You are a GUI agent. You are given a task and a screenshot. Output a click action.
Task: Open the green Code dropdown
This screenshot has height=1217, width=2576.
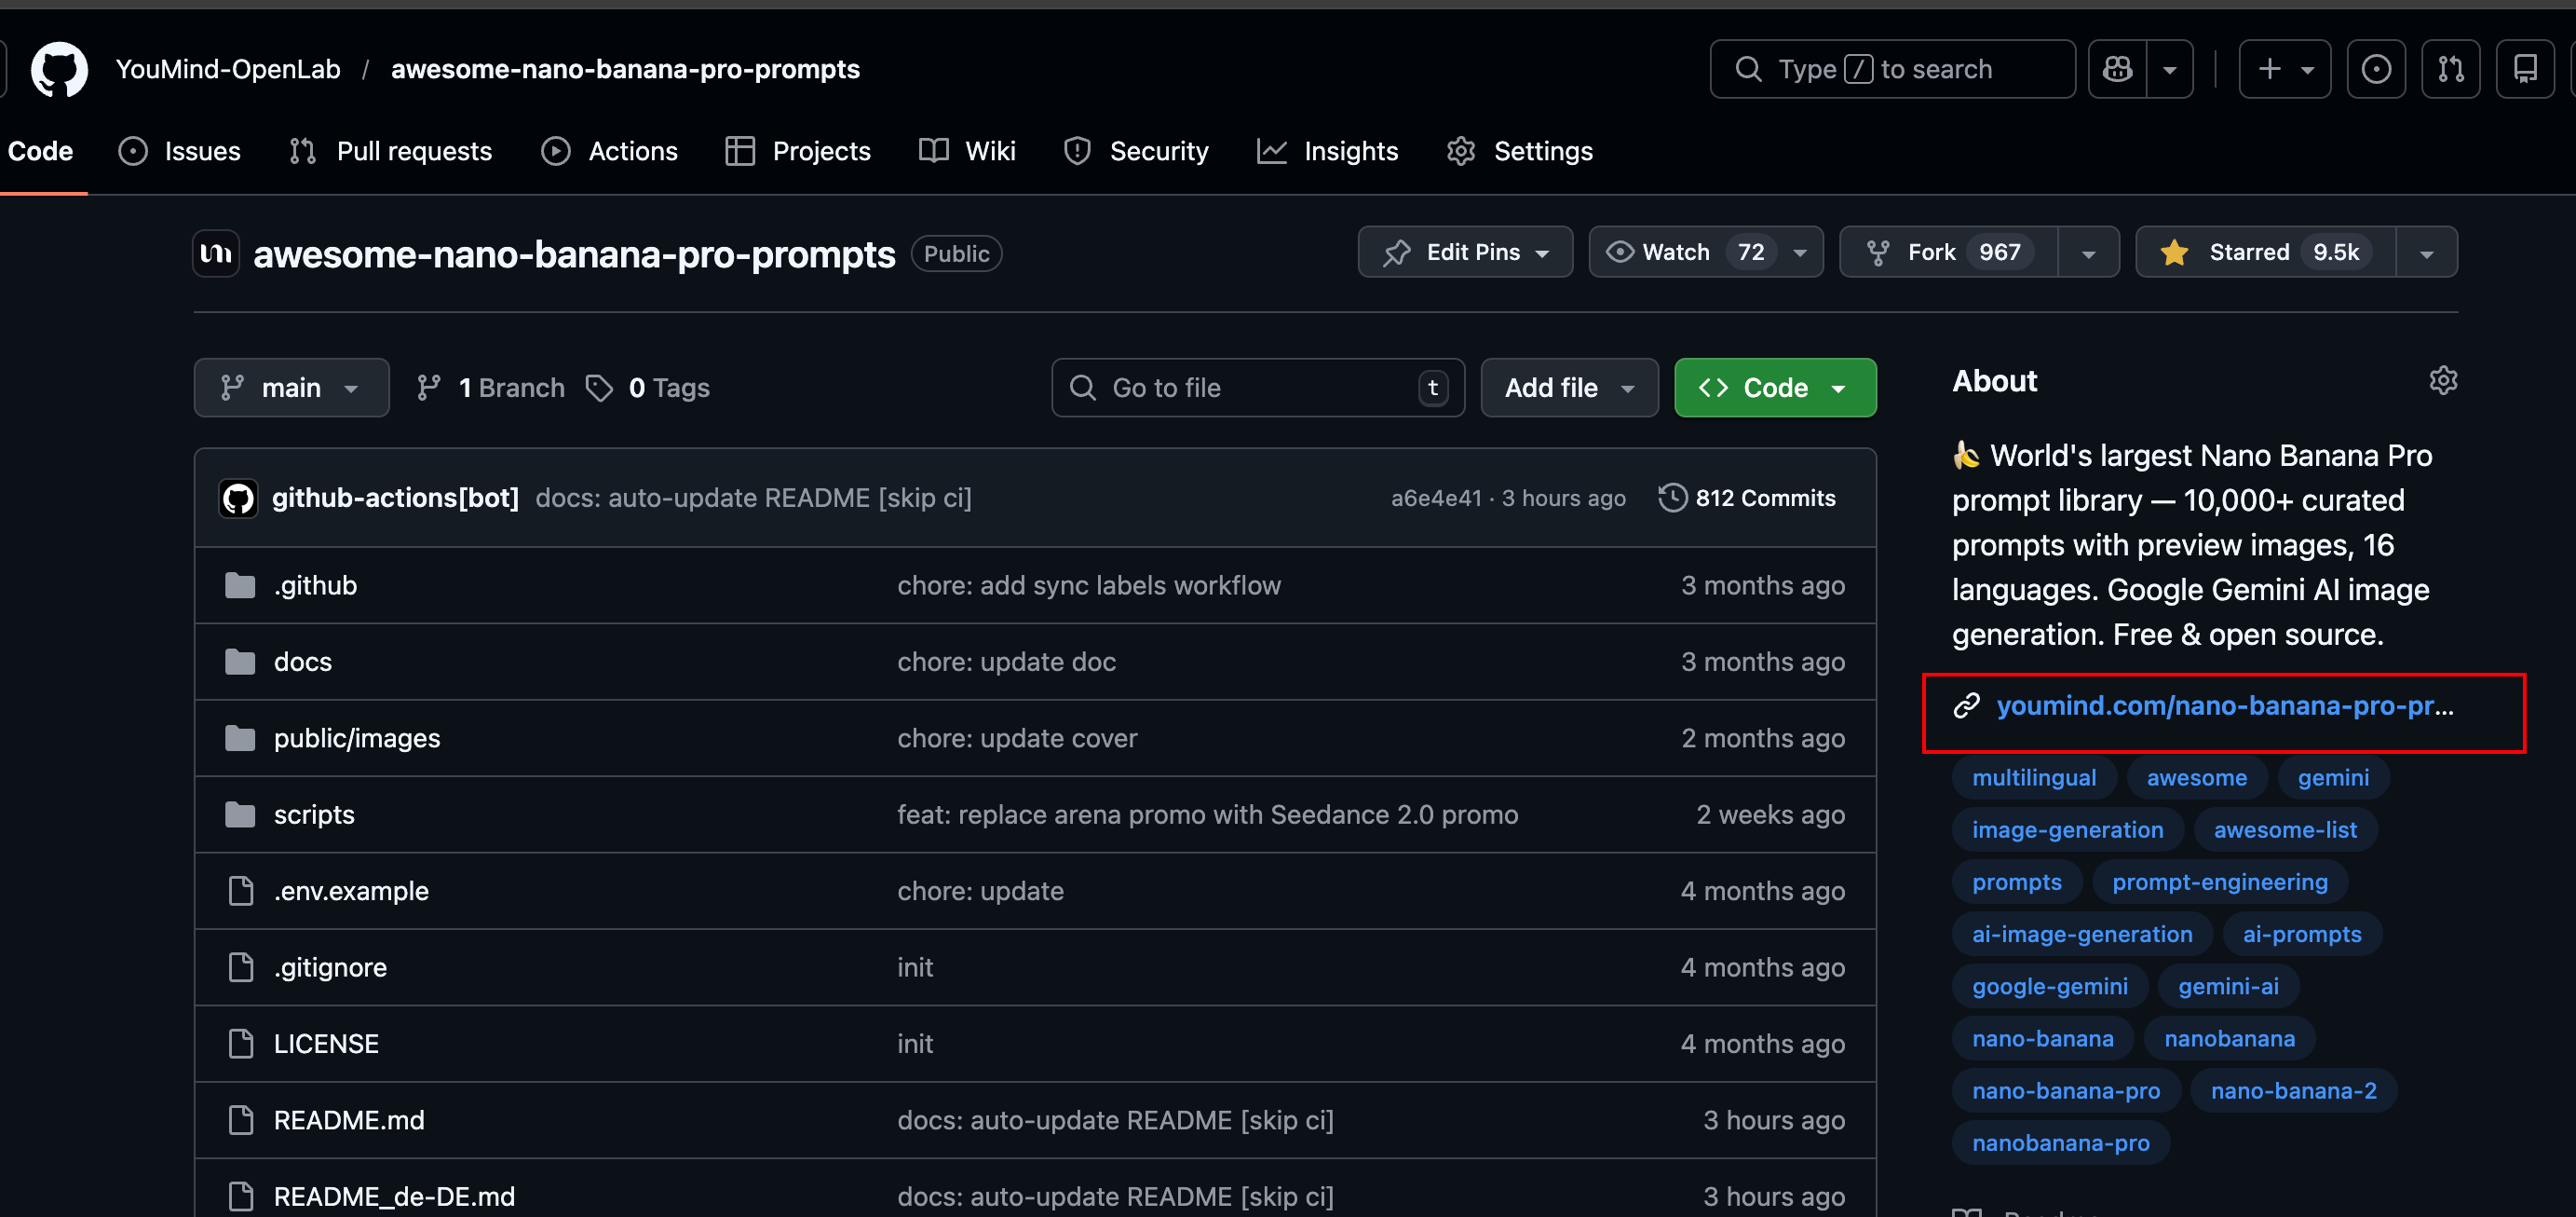[x=1775, y=388]
